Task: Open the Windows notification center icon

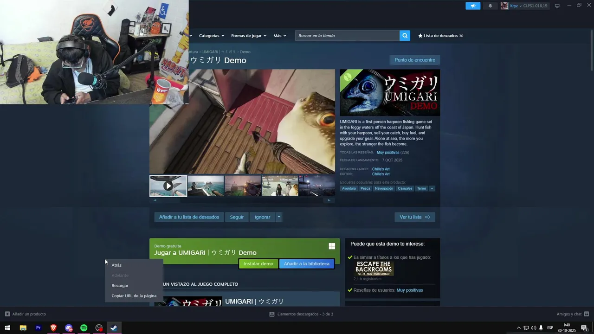Action: 584,328
